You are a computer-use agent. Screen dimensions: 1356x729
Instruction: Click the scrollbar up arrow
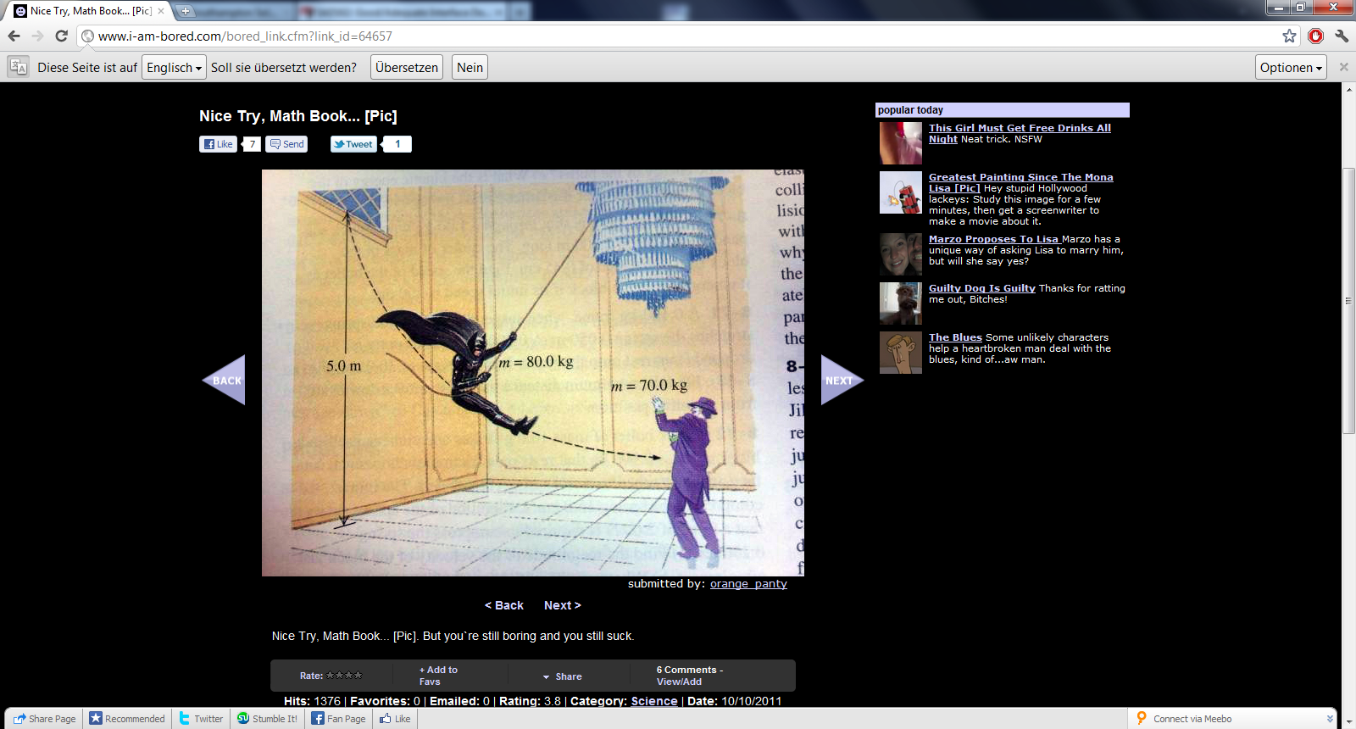click(x=1348, y=90)
